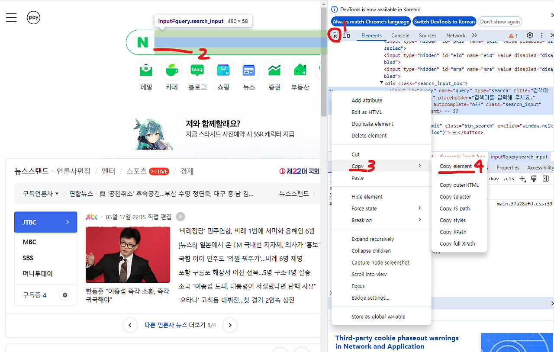Switch to the Console tab

(400, 35)
